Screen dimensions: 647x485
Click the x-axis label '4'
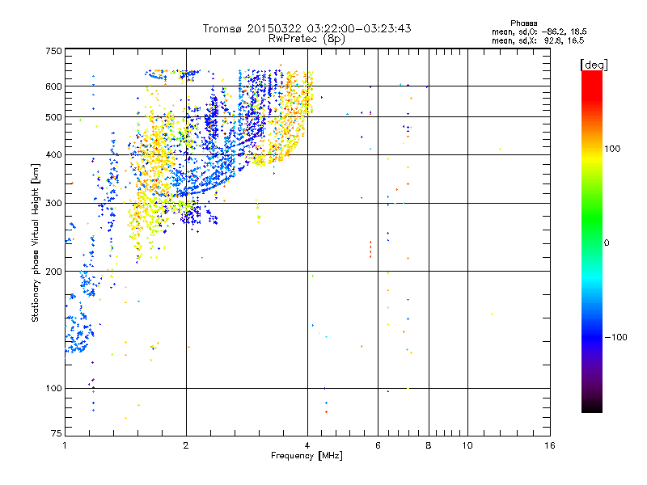pos(307,445)
